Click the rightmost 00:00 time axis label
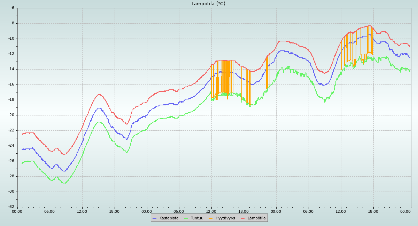Image resolution: width=418 pixels, height=226 pixels. point(405,211)
